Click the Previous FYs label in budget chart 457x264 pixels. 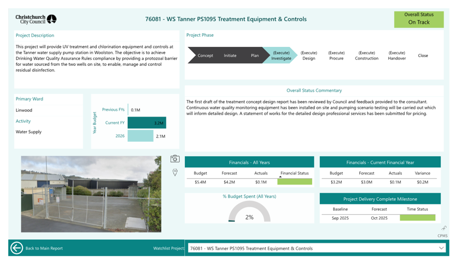(113, 110)
